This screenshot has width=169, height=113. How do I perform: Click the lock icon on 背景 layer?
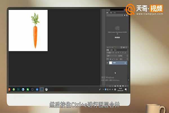click(x=125, y=63)
